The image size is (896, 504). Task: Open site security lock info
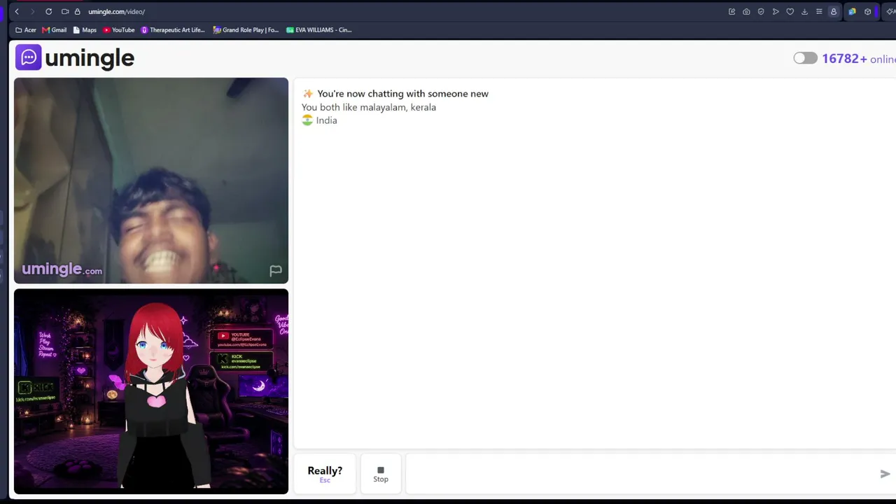coord(77,11)
